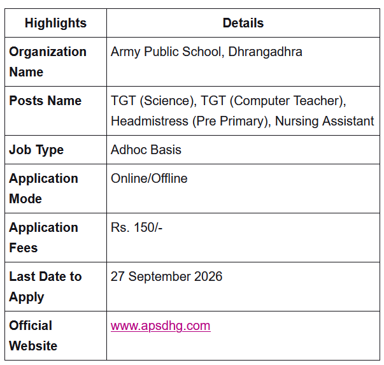Image resolution: width=384 pixels, height=365 pixels.
Task: Click the Details column header
Action: pos(243,23)
